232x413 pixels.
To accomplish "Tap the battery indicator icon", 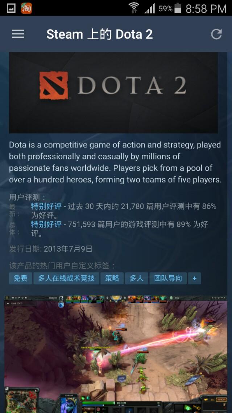I will pos(178,8).
